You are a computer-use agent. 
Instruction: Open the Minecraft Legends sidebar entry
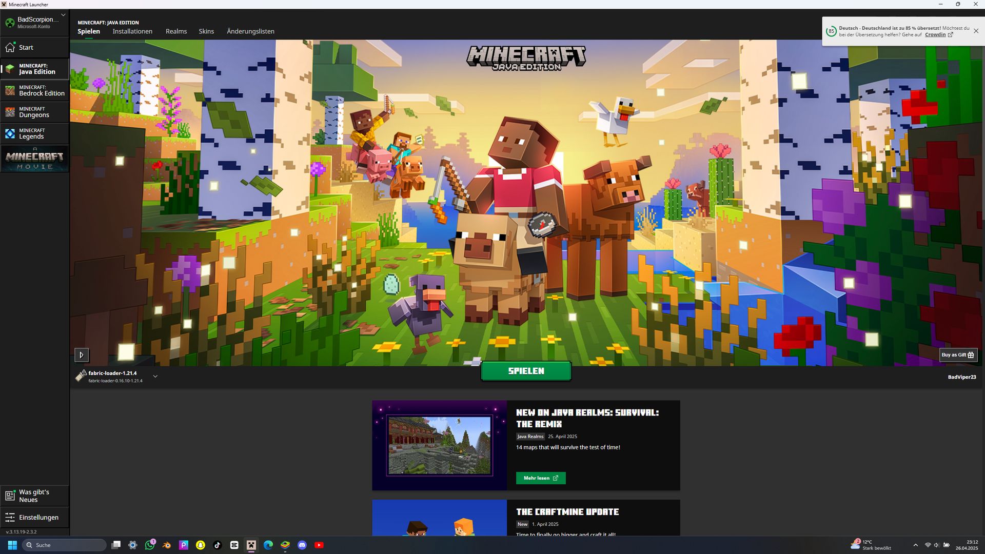click(x=35, y=133)
